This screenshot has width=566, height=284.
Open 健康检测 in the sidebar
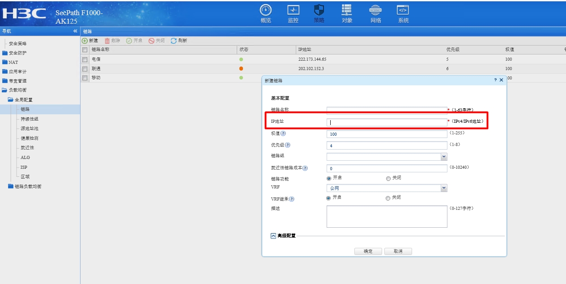[x=29, y=138]
